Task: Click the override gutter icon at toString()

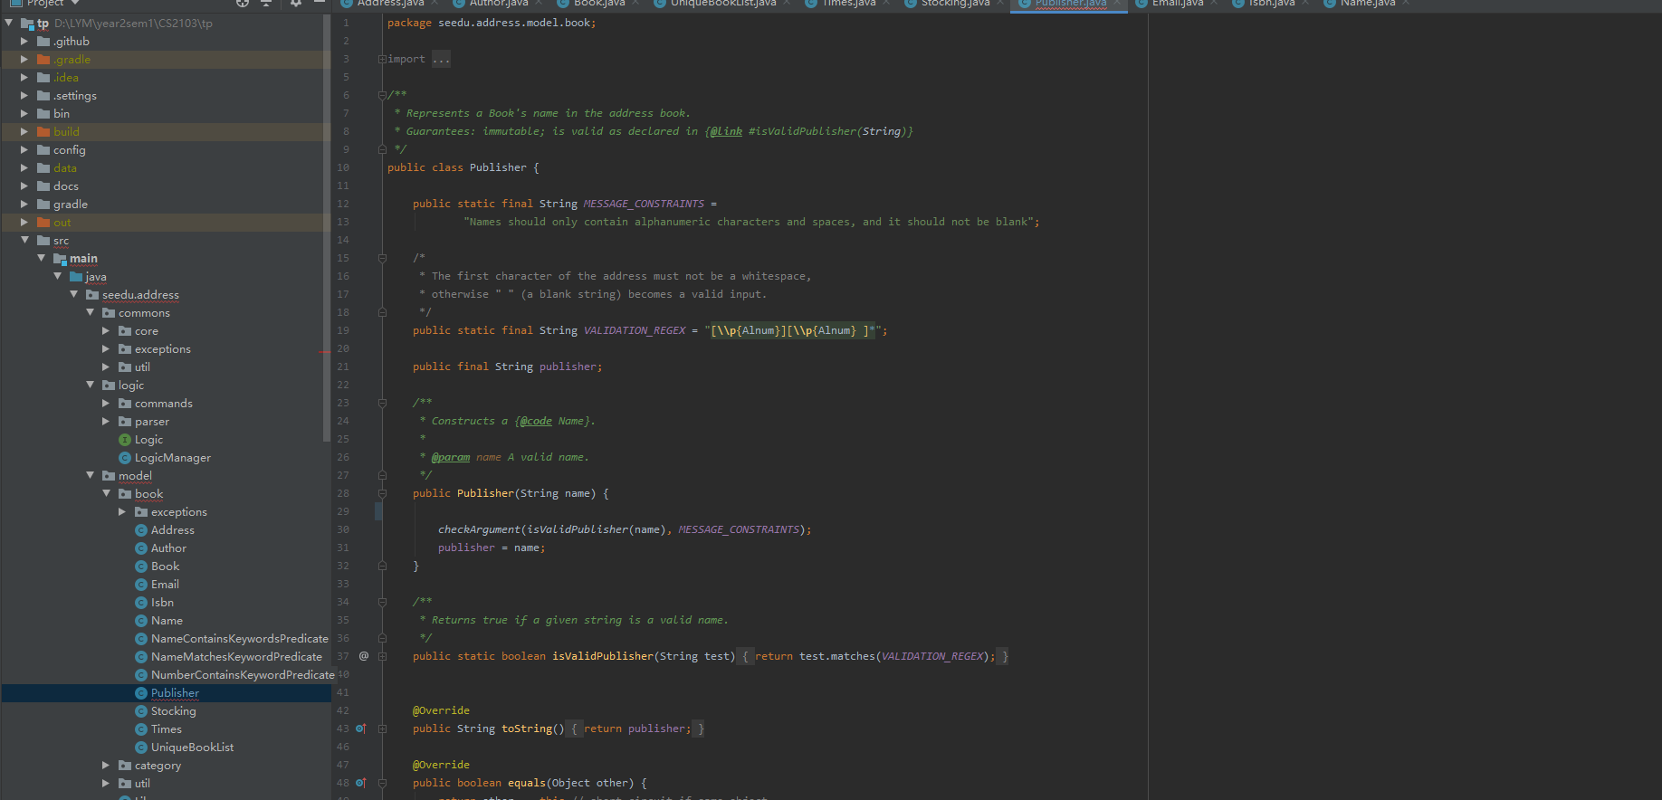Action: pos(360,729)
